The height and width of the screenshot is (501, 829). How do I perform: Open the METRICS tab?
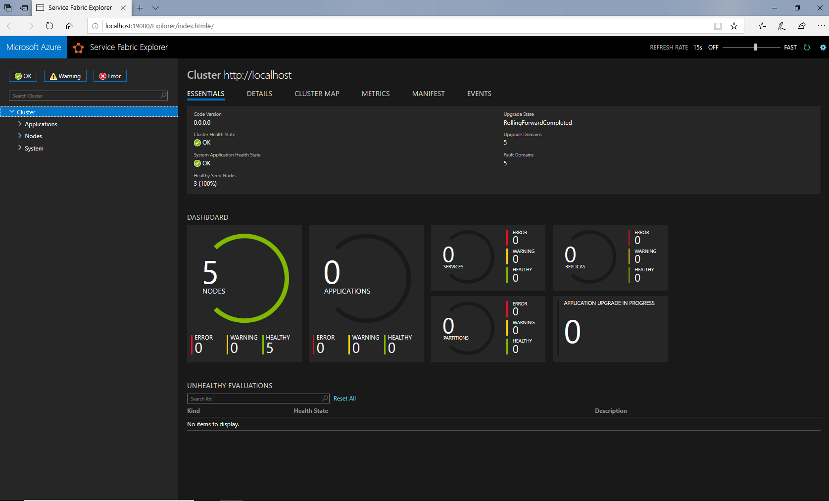coord(376,94)
